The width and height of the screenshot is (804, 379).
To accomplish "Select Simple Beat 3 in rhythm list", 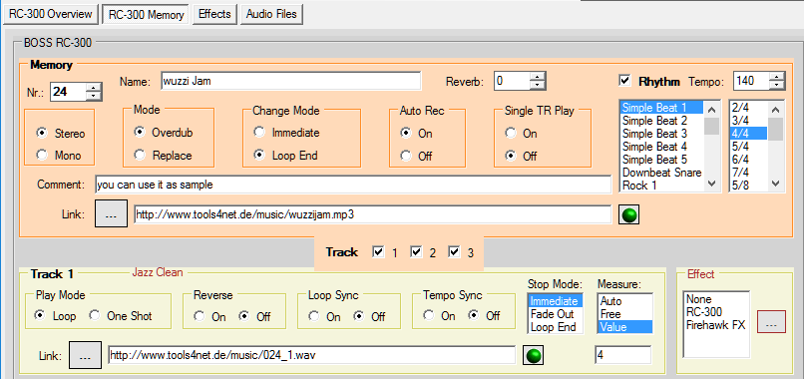I will tap(661, 134).
